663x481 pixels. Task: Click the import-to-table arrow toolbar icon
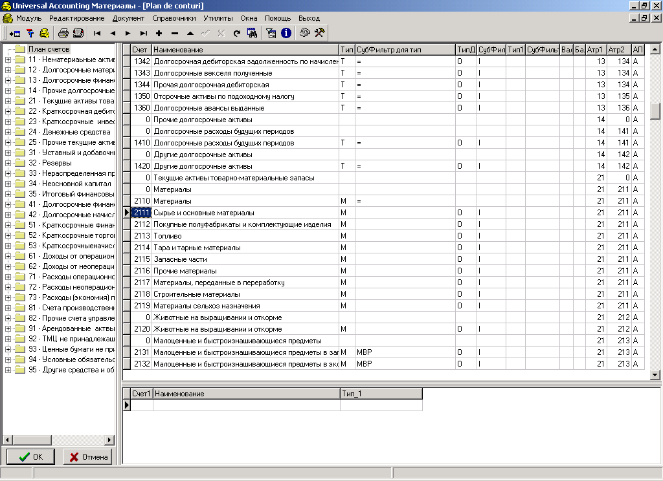tap(15, 33)
